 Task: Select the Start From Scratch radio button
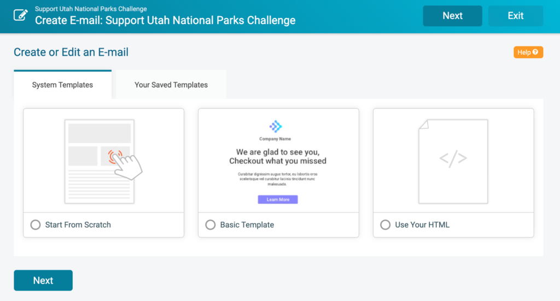coord(36,225)
